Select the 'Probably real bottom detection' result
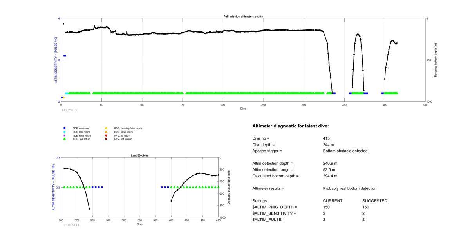Screen dimensions: 470x244 click(x=350, y=189)
